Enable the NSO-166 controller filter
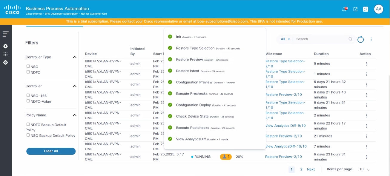The image size is (390, 176). [28, 95]
